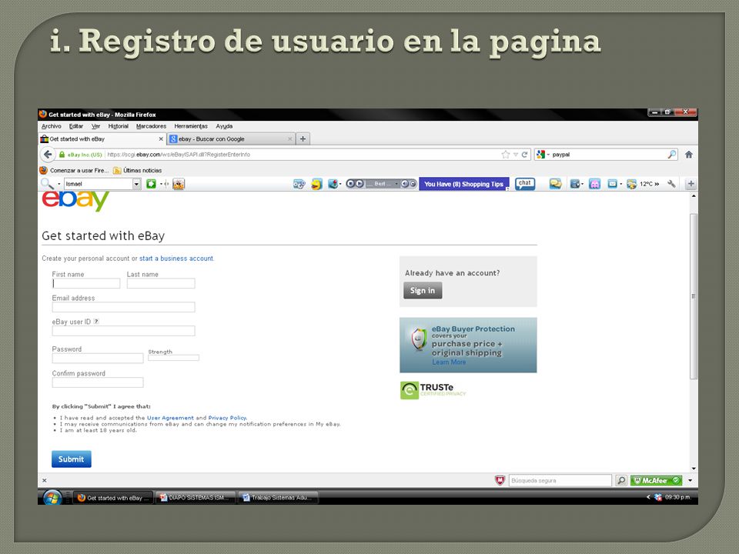Click the Submit button
The width and height of the screenshot is (739, 554).
pos(71,459)
